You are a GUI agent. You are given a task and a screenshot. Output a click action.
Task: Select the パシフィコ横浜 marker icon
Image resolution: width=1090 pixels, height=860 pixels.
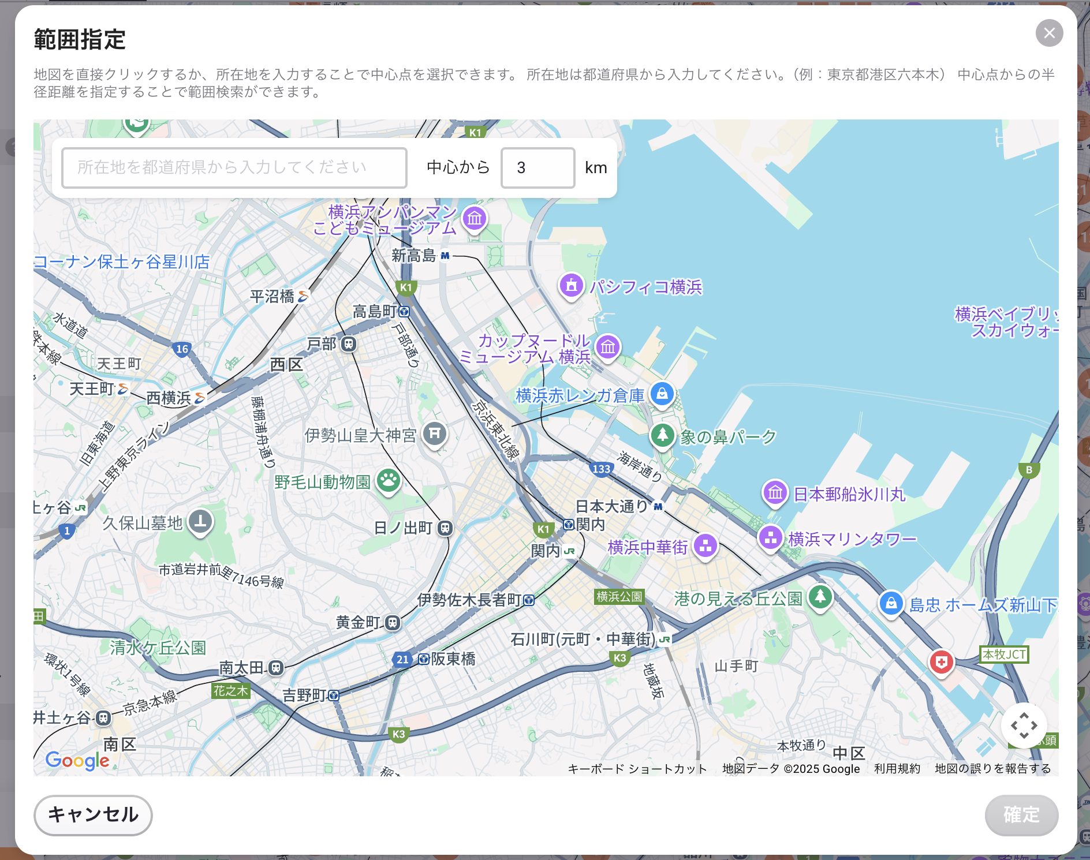pos(572,286)
